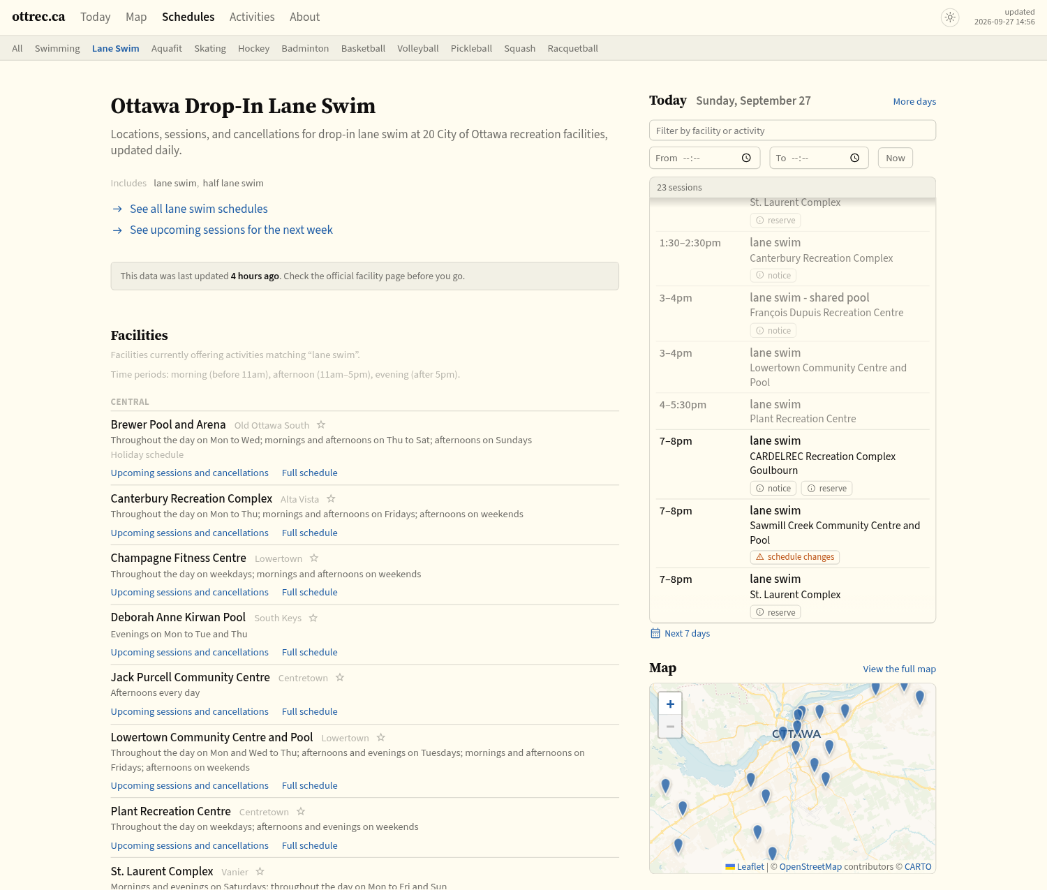Zoom out on the map
1047x890 pixels.
coord(670,727)
